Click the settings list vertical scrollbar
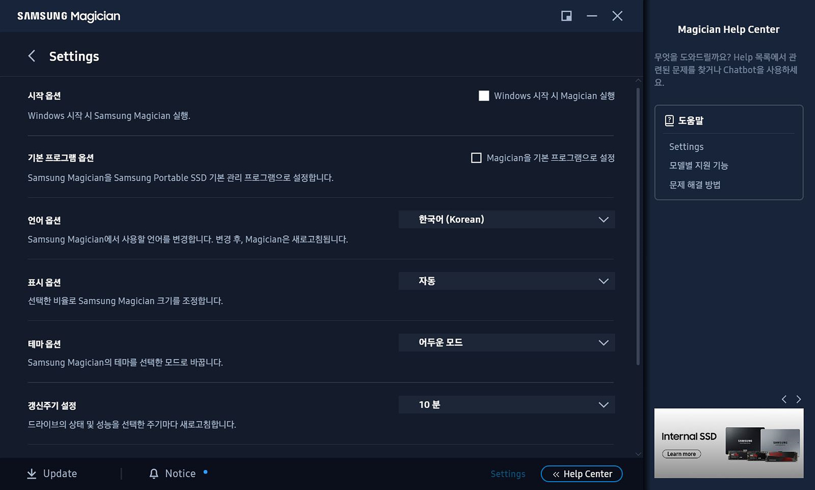 [638, 226]
